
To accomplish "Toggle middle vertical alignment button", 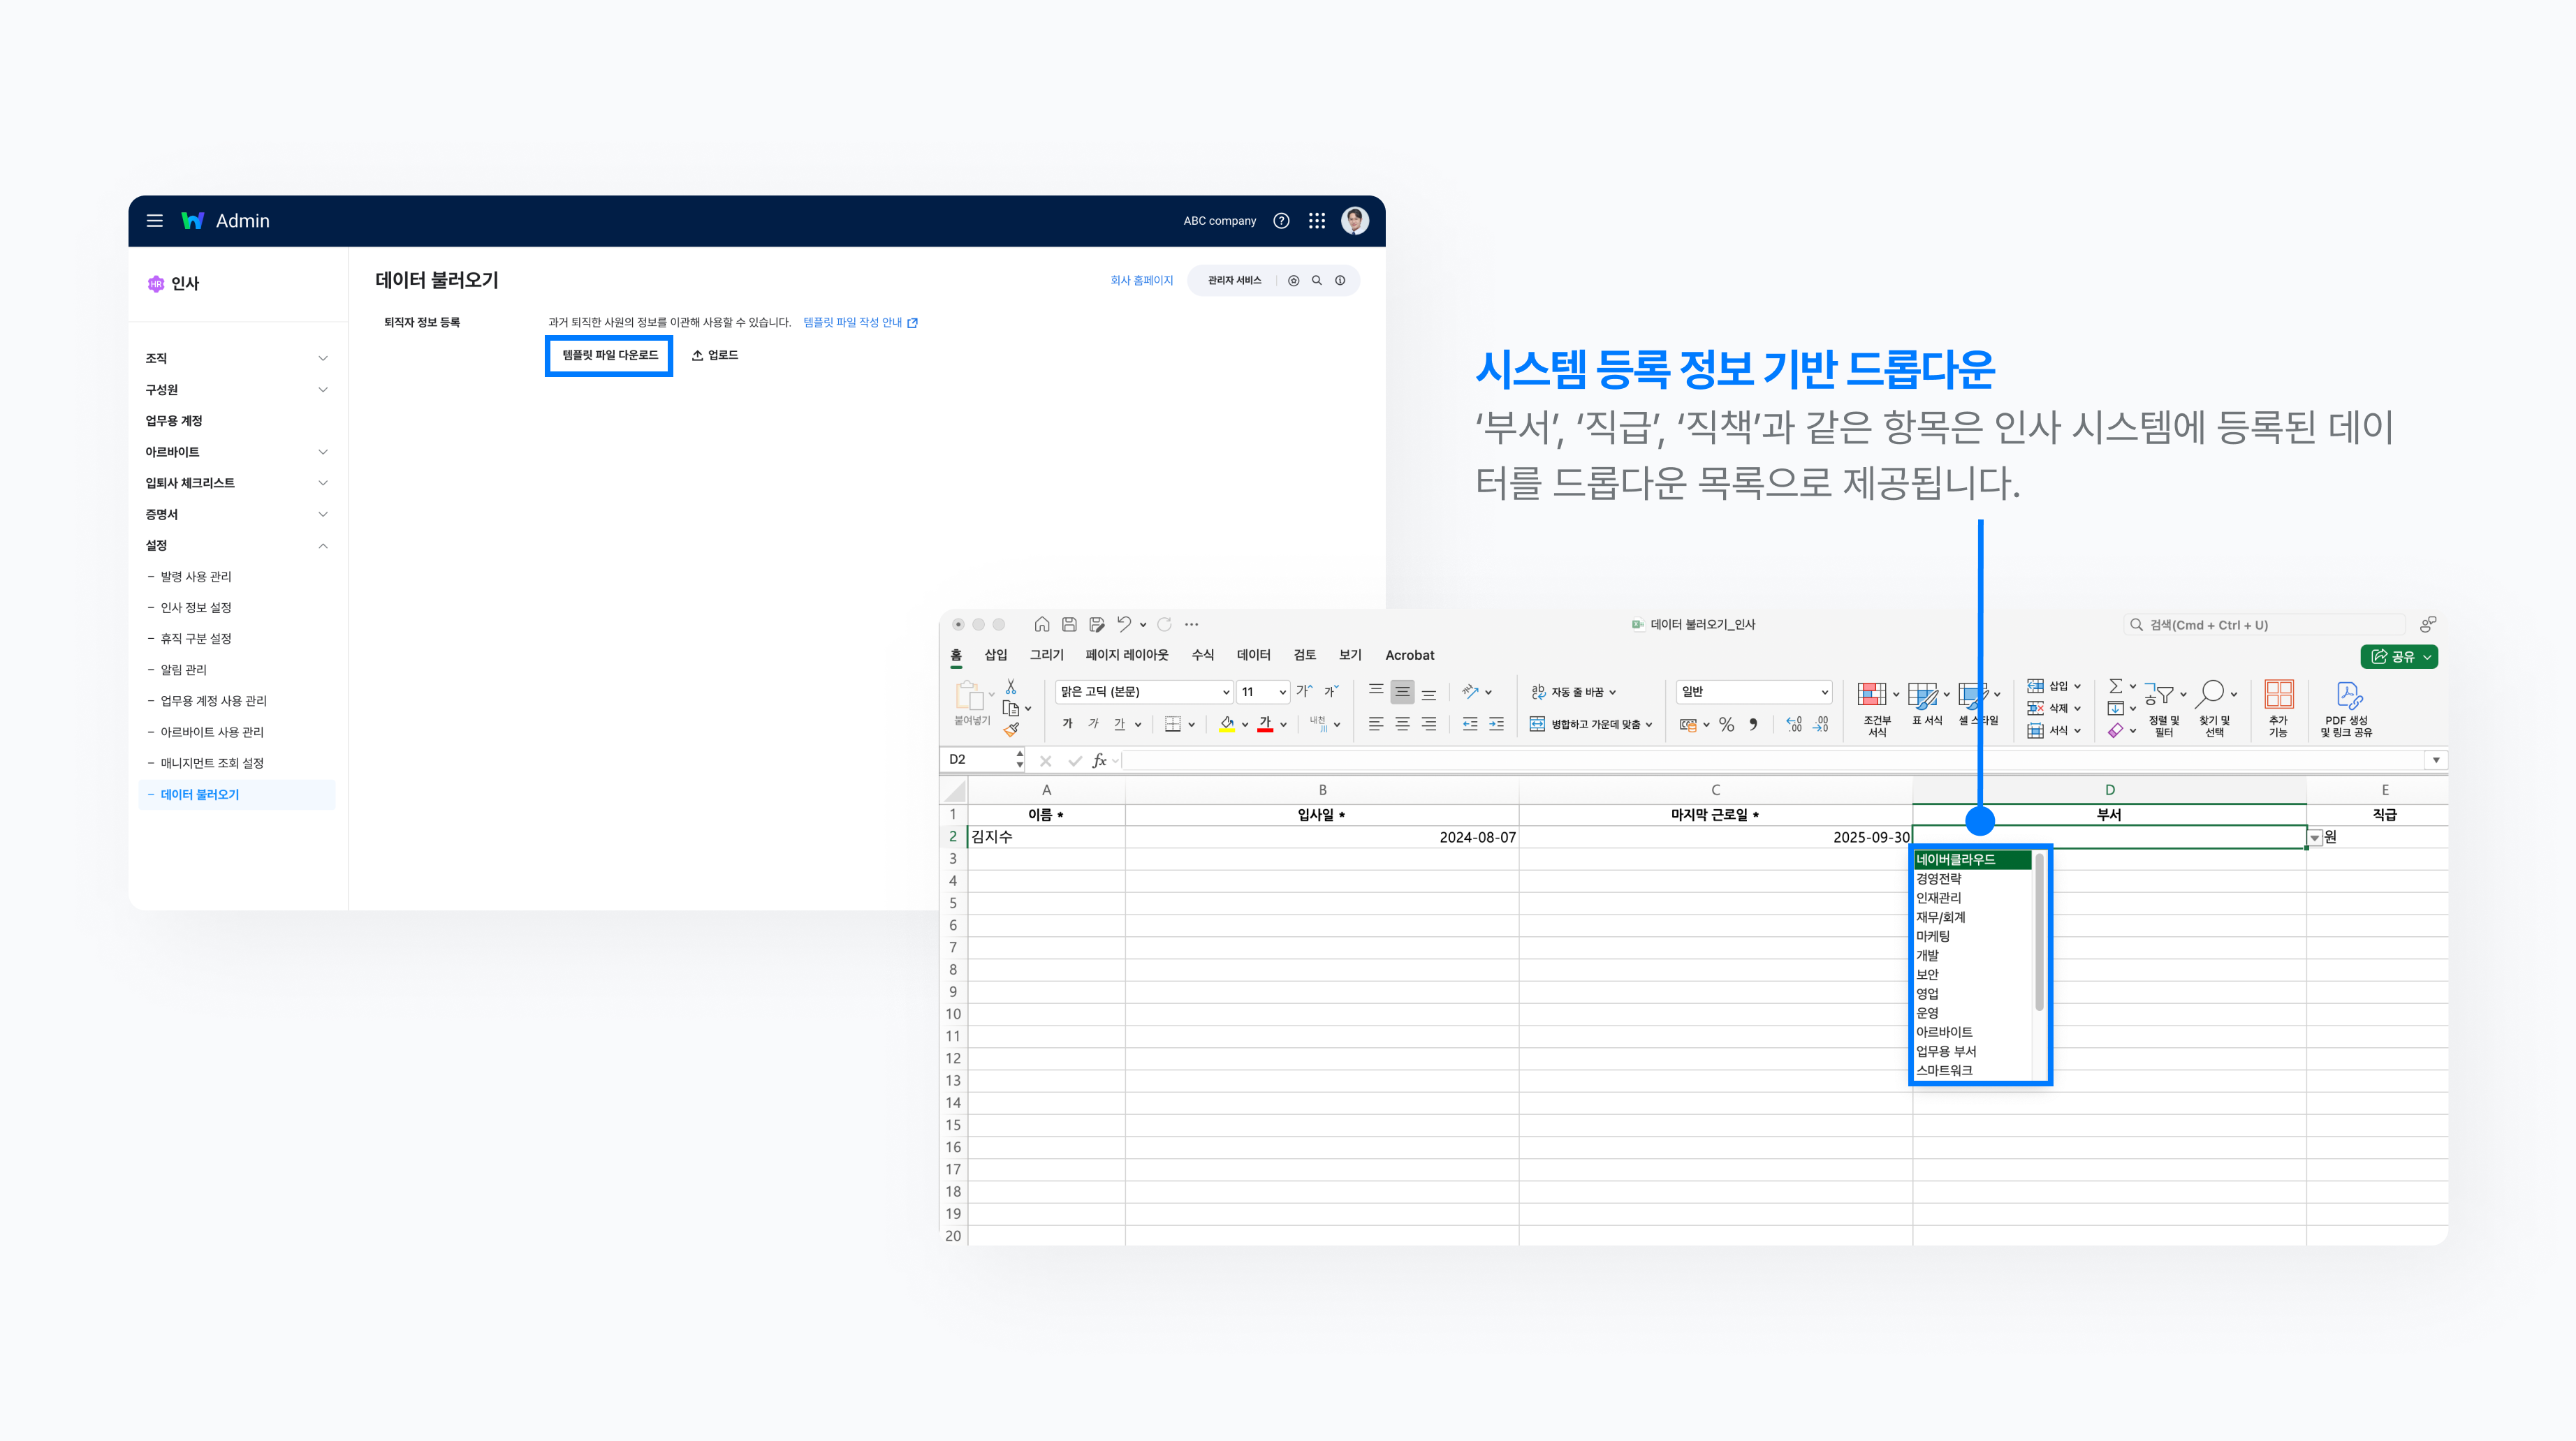I will tap(1402, 691).
